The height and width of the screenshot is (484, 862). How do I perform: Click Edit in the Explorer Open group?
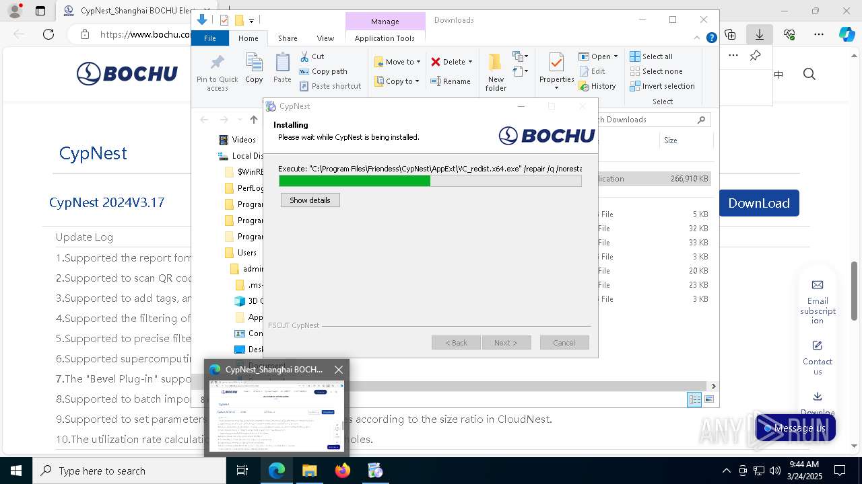(591, 71)
